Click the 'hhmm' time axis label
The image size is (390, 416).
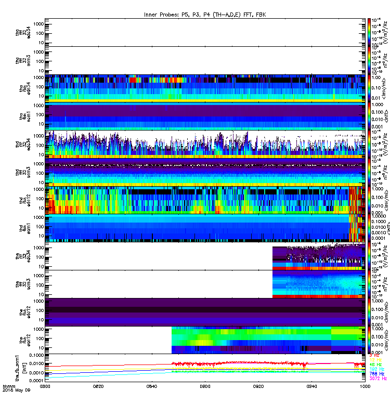[8, 386]
